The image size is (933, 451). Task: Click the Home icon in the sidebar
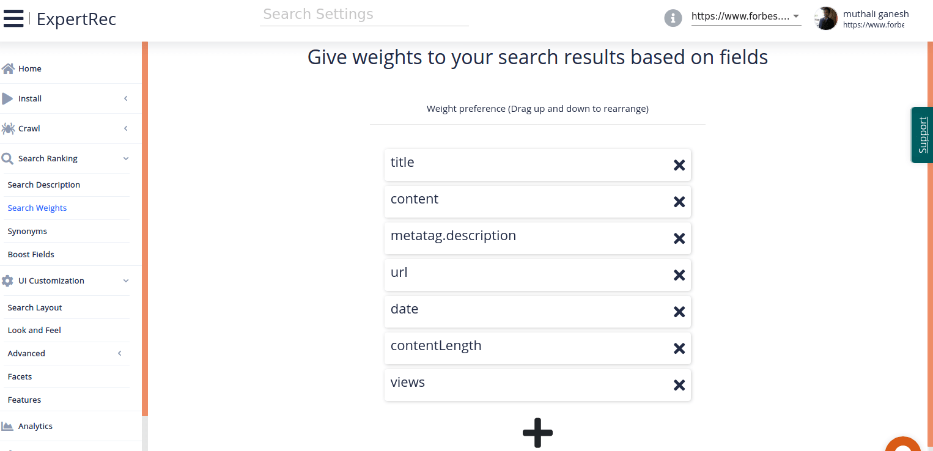pos(8,68)
